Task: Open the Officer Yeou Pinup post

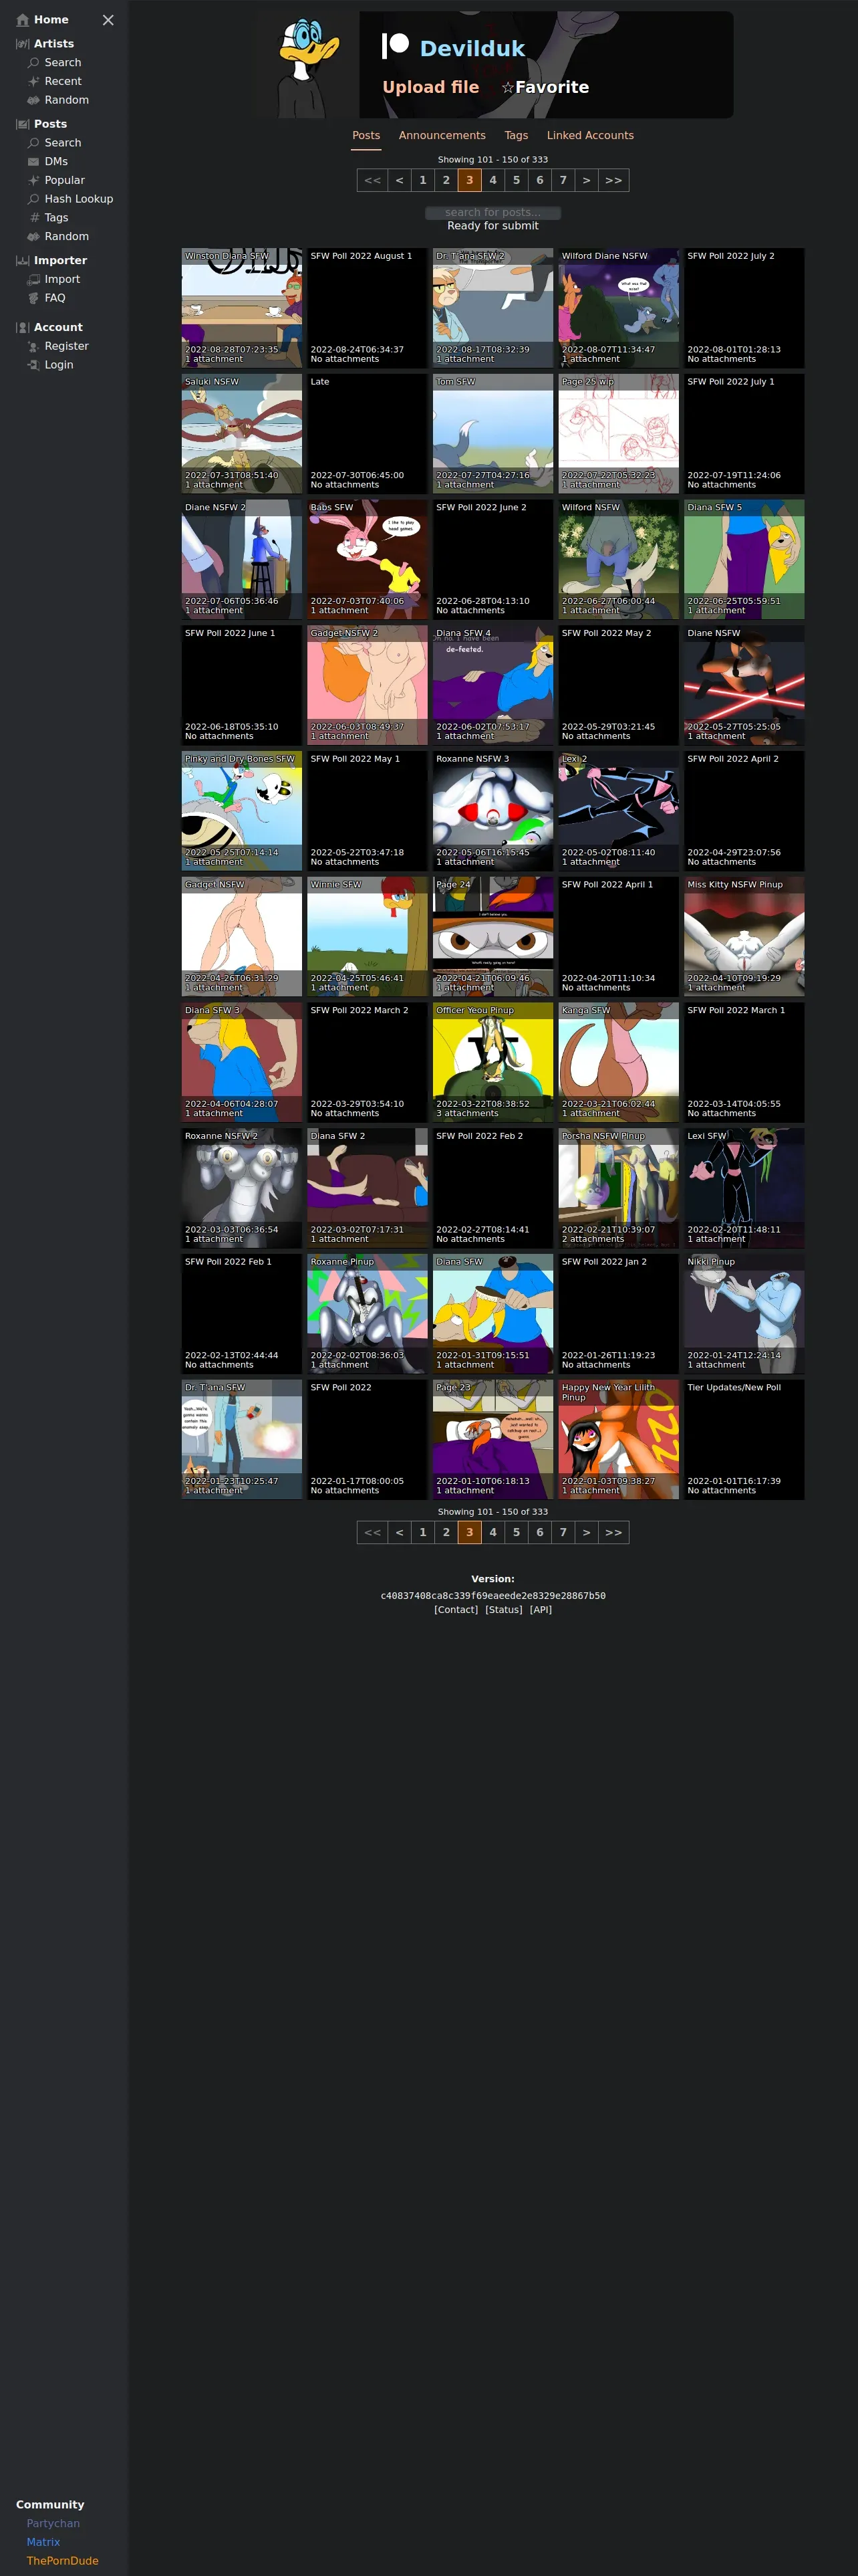Action: pos(493,1063)
